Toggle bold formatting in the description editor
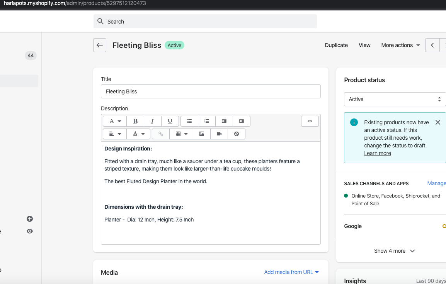Image resolution: width=446 pixels, height=284 pixels. pos(135,121)
